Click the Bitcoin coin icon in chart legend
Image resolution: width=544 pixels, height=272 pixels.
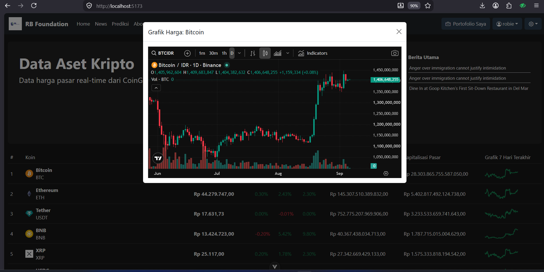click(154, 65)
